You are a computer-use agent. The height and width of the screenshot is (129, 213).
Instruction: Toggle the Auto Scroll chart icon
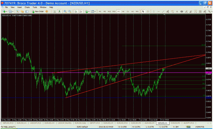(76, 12)
